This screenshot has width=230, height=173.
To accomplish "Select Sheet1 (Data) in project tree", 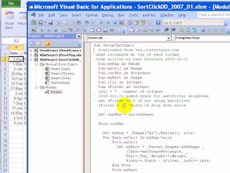I will [60, 69].
